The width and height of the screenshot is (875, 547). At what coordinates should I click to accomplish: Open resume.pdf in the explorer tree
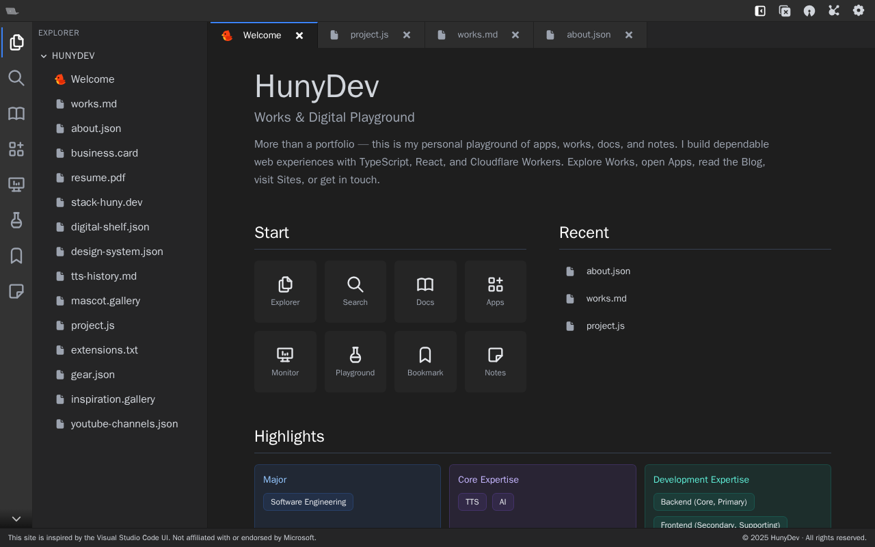[x=98, y=178]
